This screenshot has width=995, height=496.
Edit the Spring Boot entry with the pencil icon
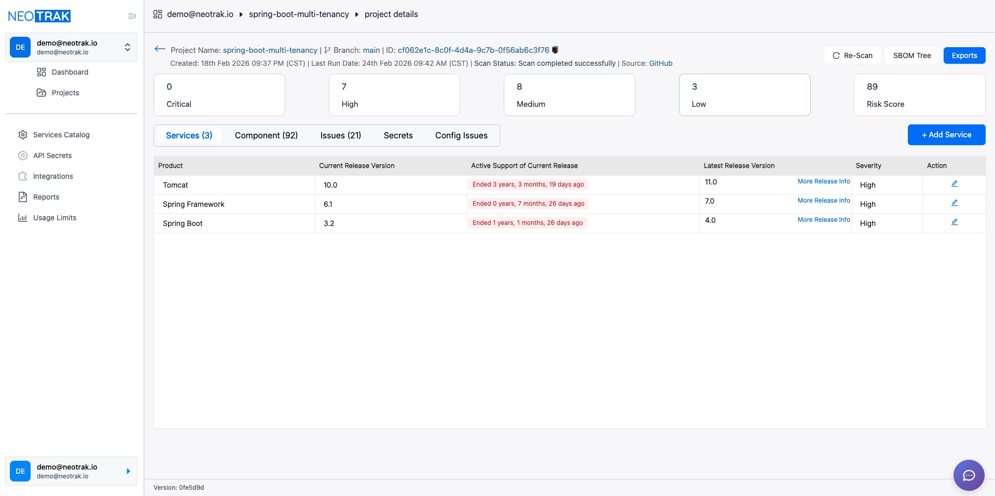pyautogui.click(x=955, y=222)
